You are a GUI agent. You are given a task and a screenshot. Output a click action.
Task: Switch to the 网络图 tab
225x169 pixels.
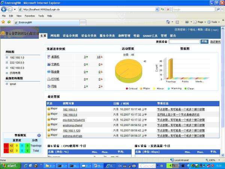coord(55,36)
